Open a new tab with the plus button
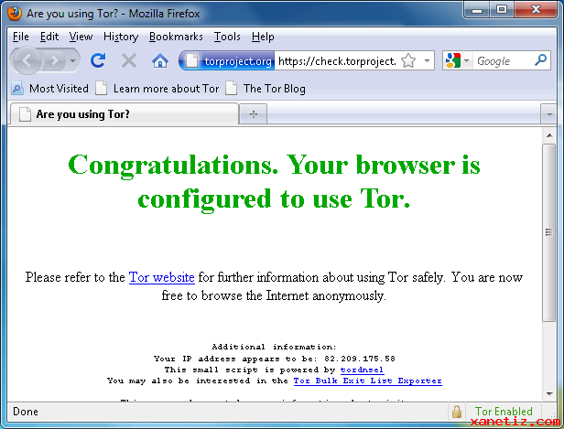 pos(254,114)
